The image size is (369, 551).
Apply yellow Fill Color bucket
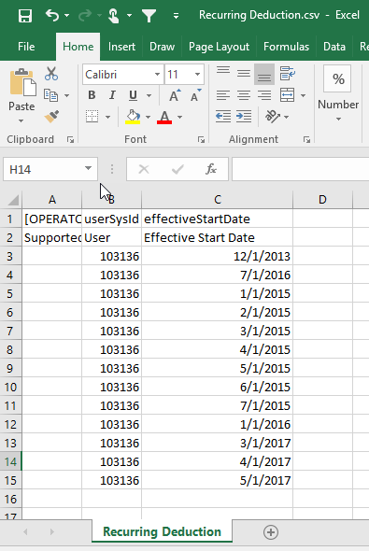[133, 117]
